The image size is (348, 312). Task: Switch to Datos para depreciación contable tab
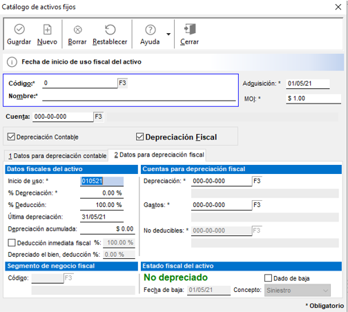point(57,156)
